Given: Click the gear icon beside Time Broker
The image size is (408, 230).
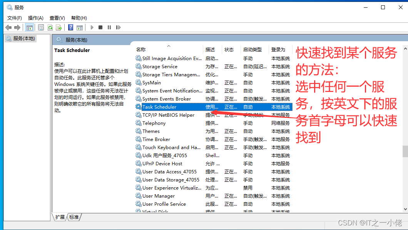Looking at the screenshot, I should 139,139.
